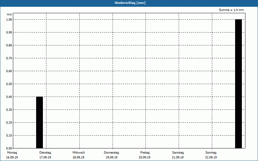Click the date 19.09.19
This screenshot has height=161, width=258.
[x=112, y=157]
